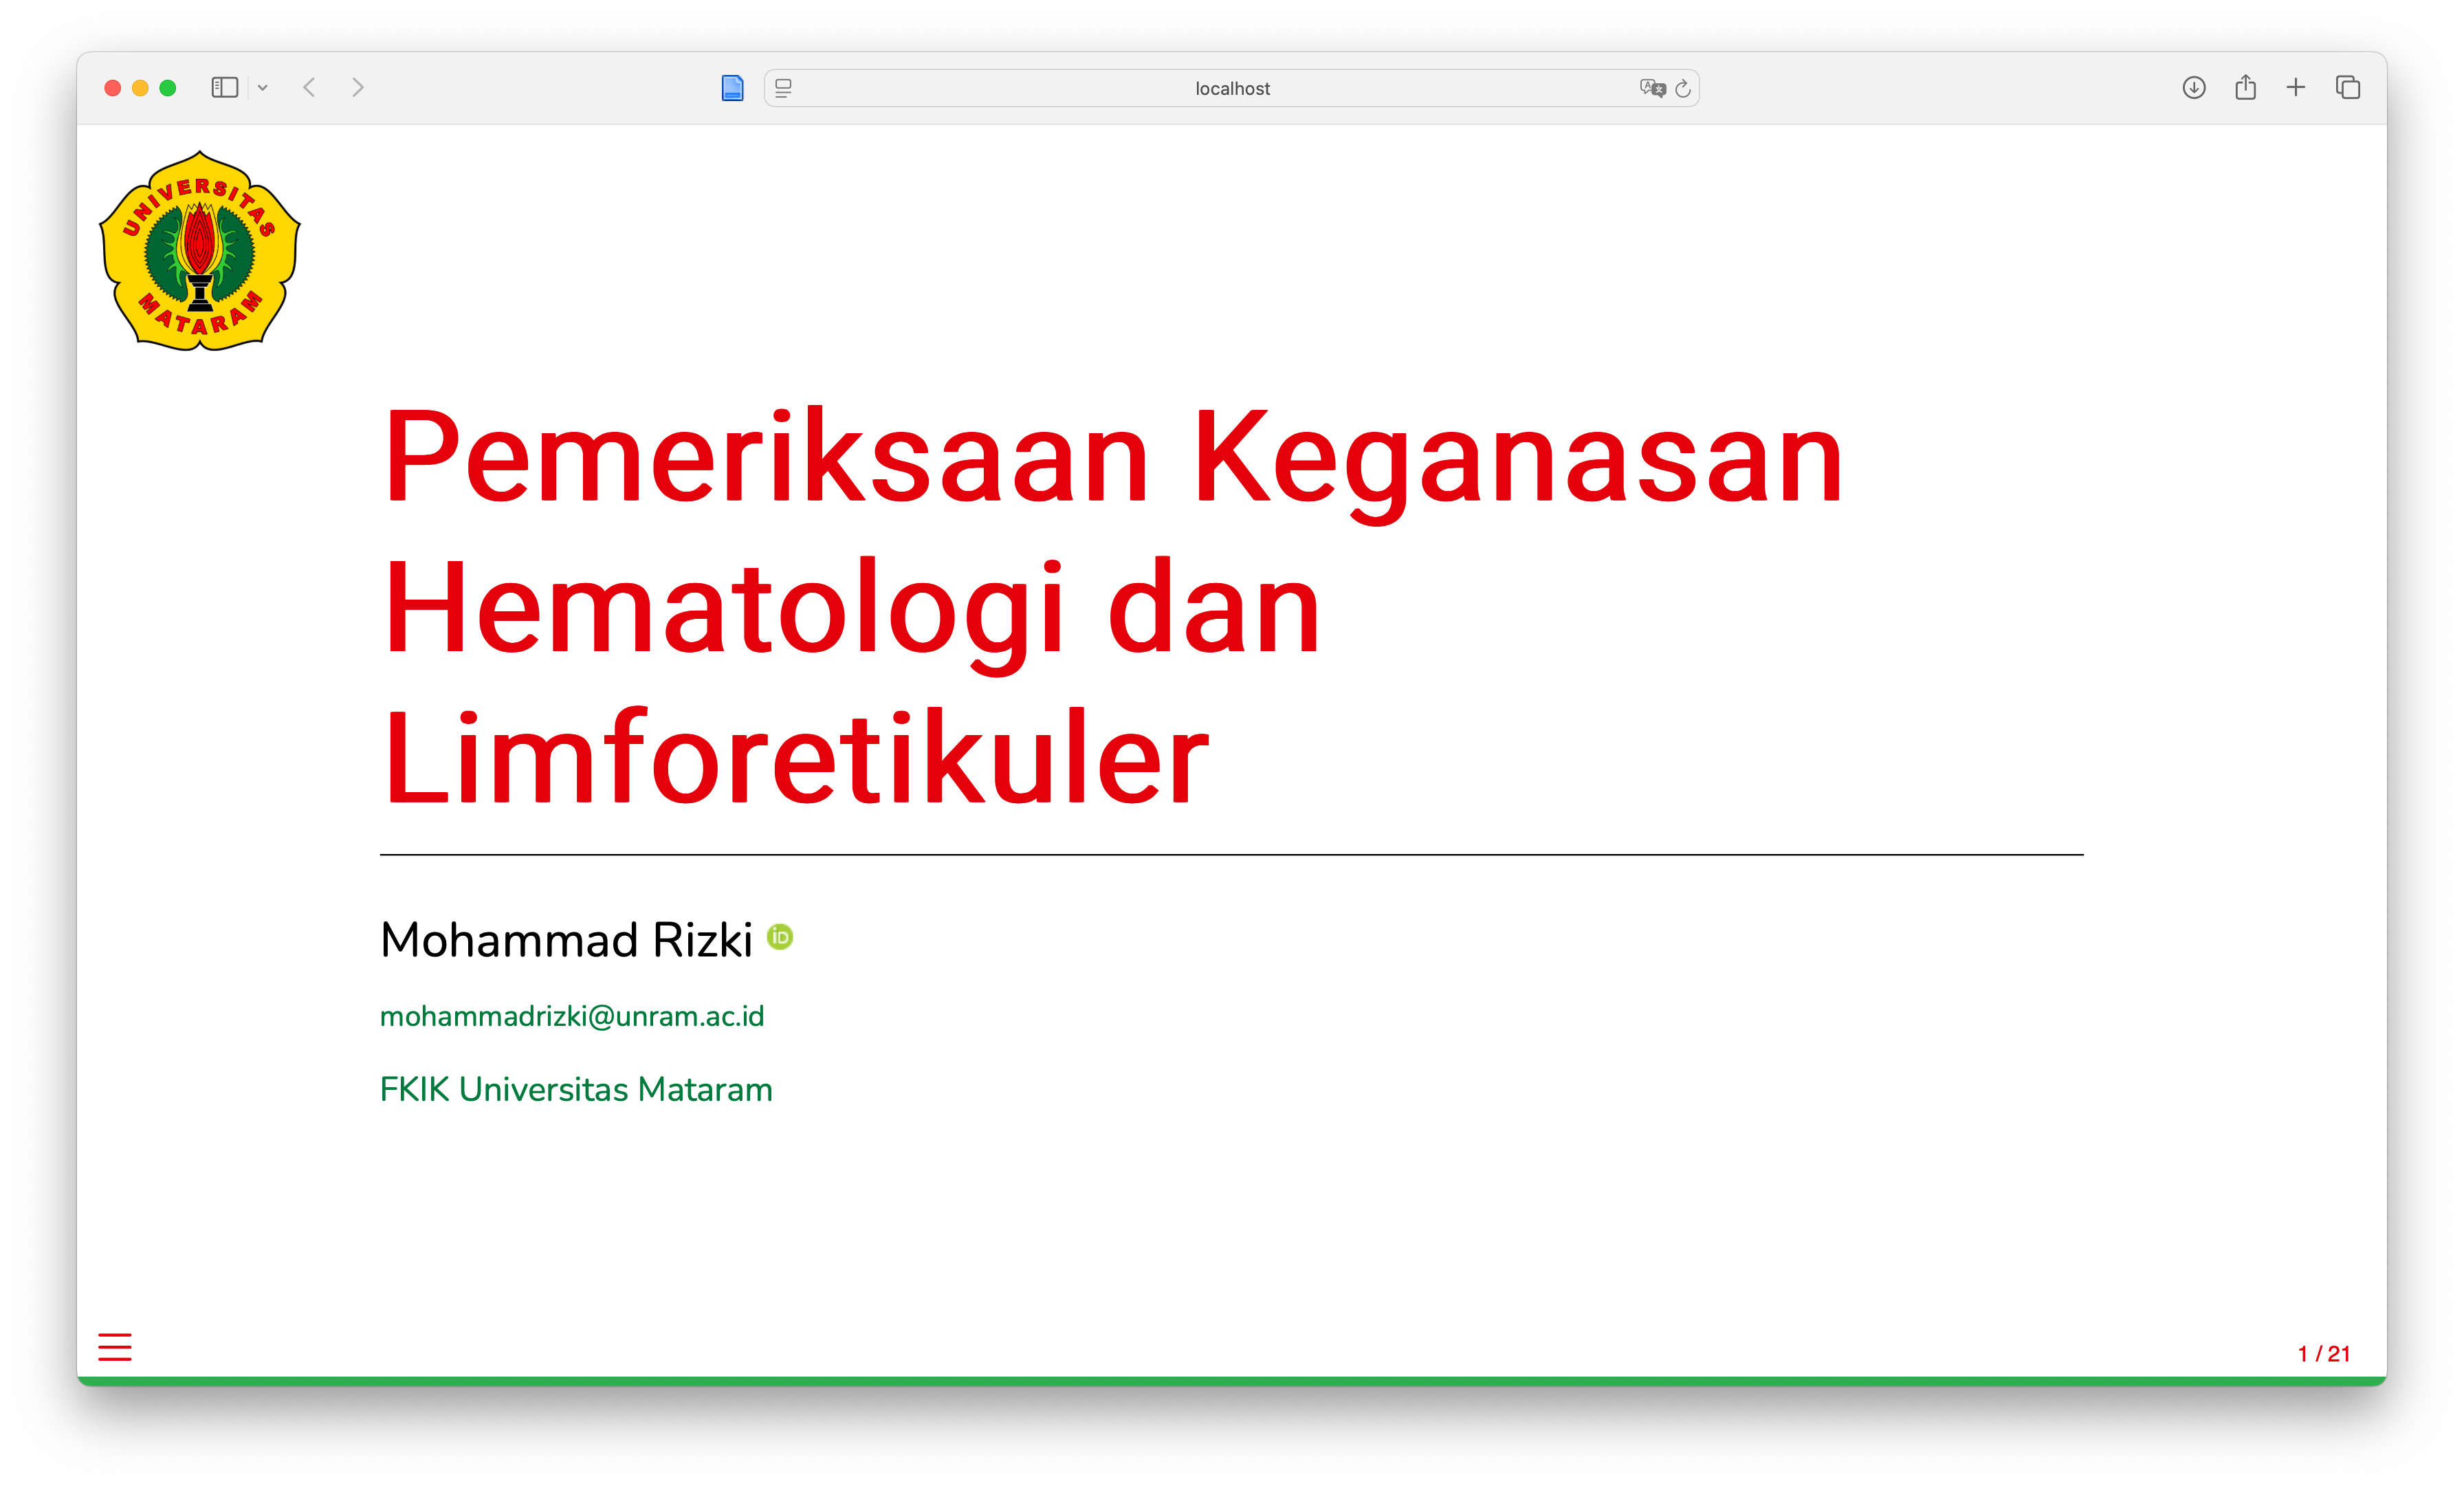Open the share menu
Screen dimensions: 2464x1488
point(2246,88)
